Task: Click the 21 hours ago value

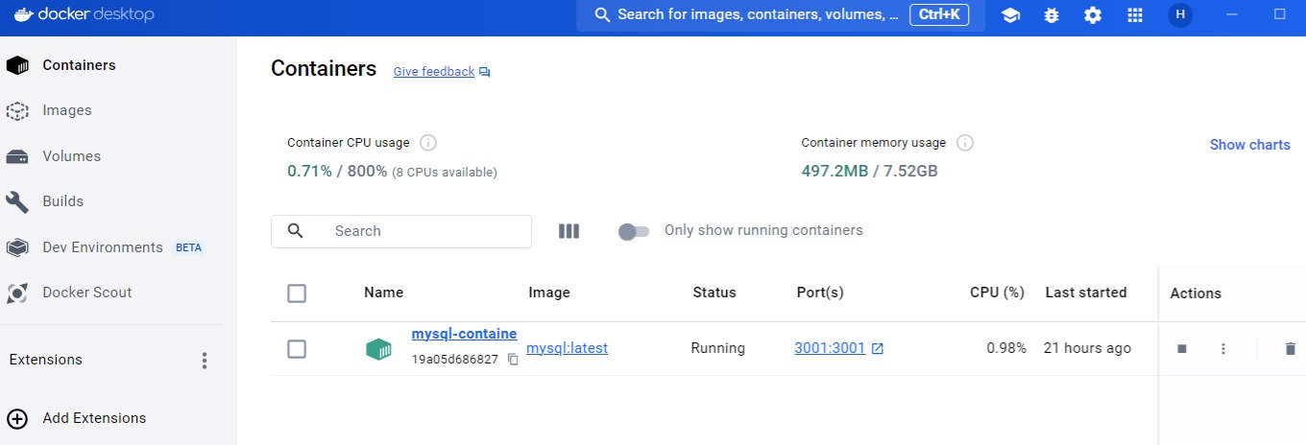Action: (x=1087, y=348)
